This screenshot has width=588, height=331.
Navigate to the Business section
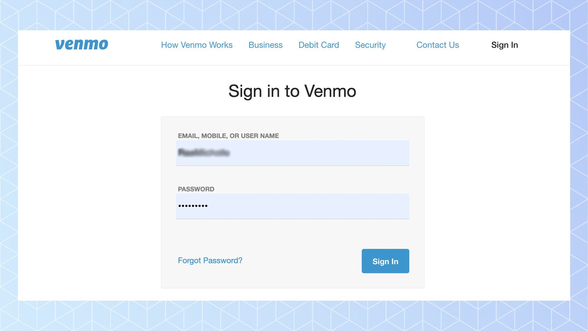click(x=265, y=45)
